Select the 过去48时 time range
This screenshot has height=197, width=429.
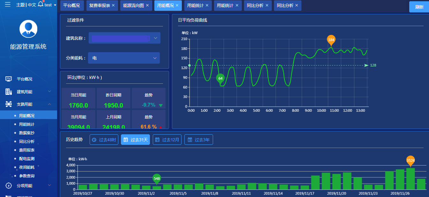pos(104,140)
